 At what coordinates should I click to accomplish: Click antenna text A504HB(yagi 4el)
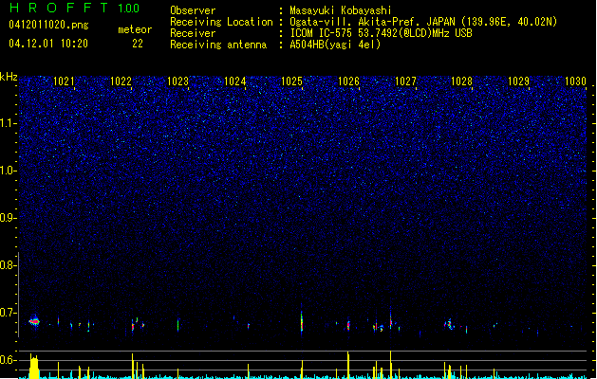335,45
